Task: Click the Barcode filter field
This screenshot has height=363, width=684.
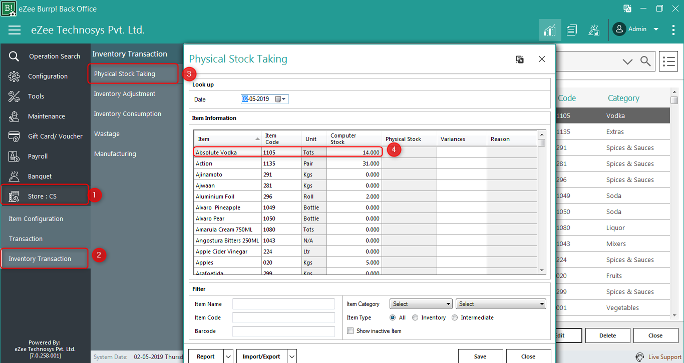Action: tap(283, 331)
